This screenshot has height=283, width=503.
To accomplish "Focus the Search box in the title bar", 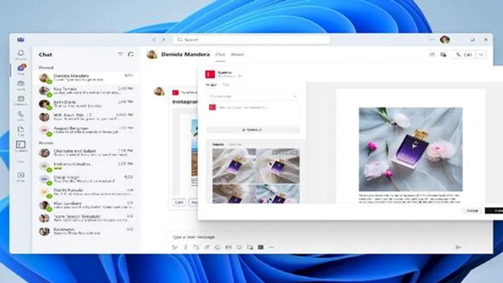I will point(251,39).
